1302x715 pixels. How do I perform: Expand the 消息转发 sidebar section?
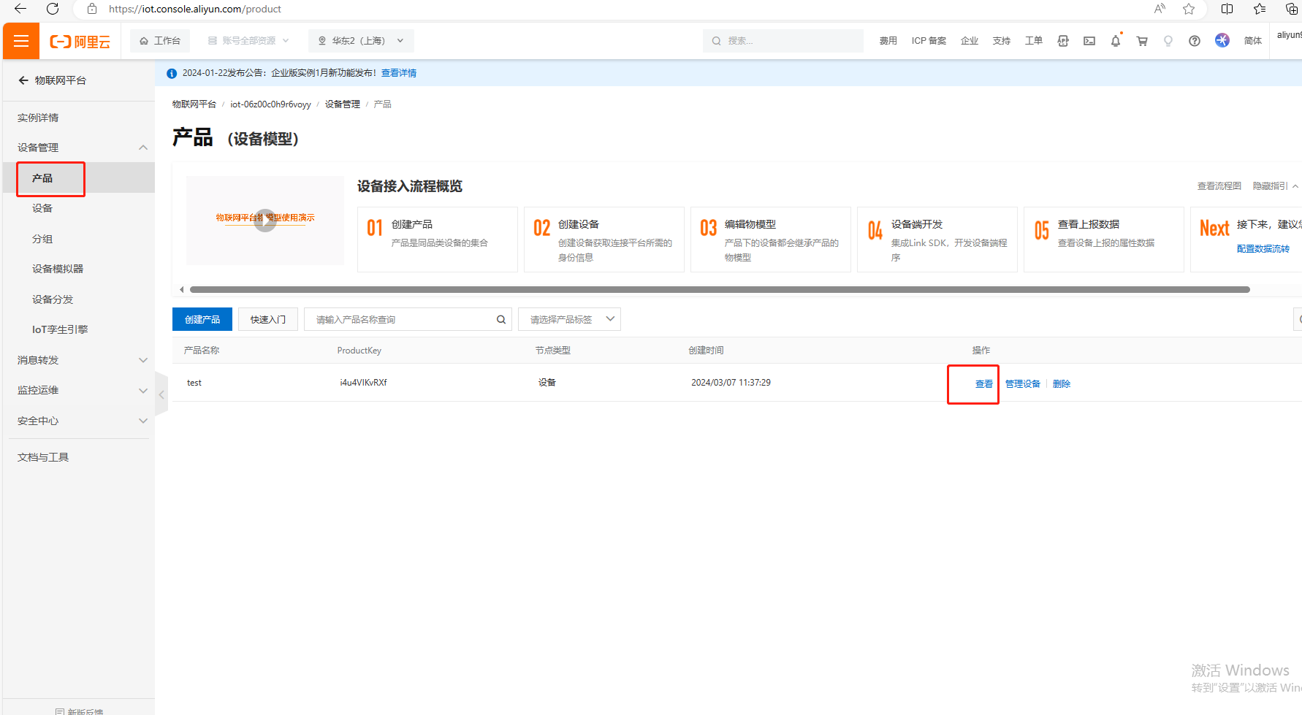(143, 360)
